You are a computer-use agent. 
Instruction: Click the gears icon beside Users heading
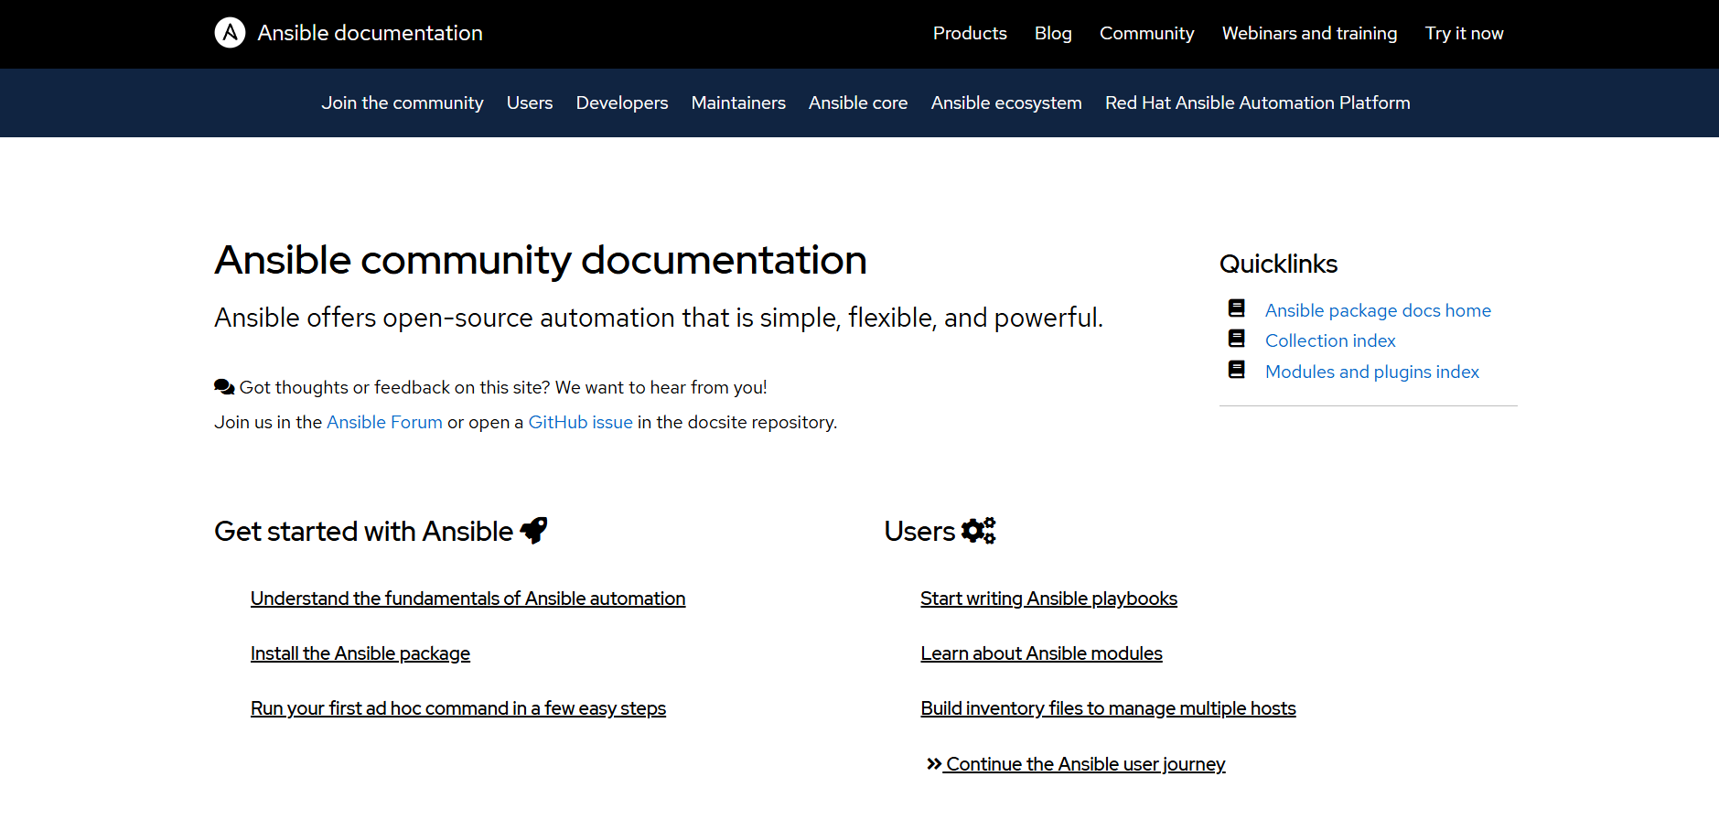pos(978,531)
